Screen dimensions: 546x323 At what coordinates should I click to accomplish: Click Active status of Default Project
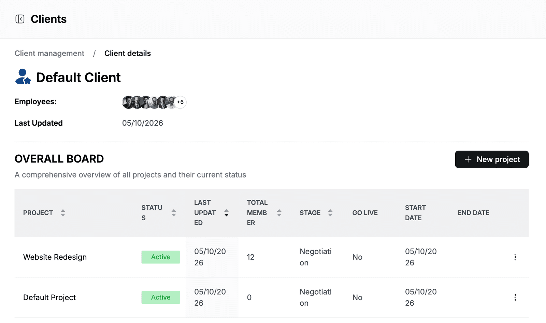[161, 297]
